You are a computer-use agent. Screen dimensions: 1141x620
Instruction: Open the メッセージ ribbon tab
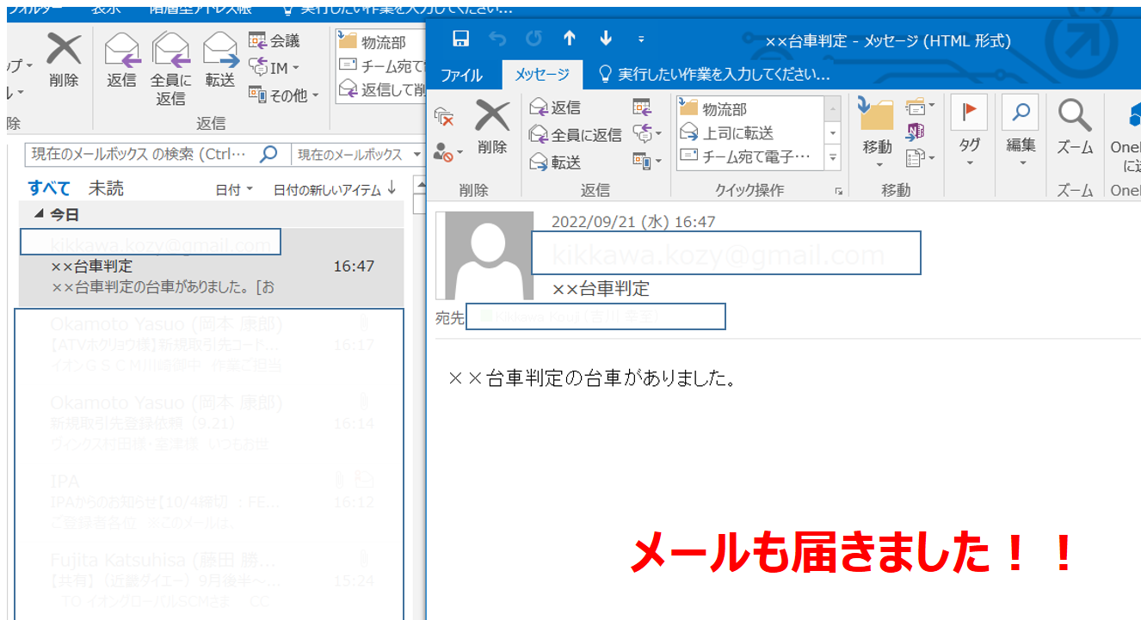[542, 75]
